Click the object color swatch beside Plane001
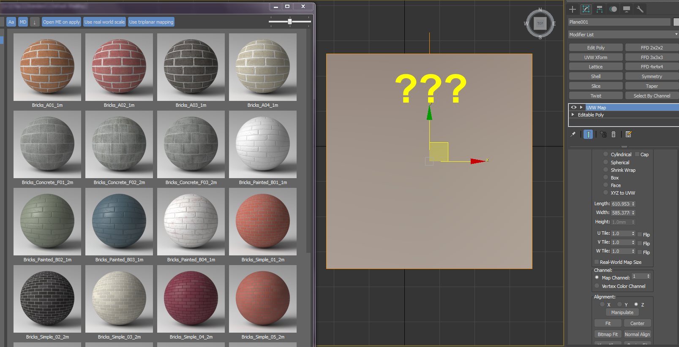This screenshot has width=679, height=347. click(x=676, y=22)
